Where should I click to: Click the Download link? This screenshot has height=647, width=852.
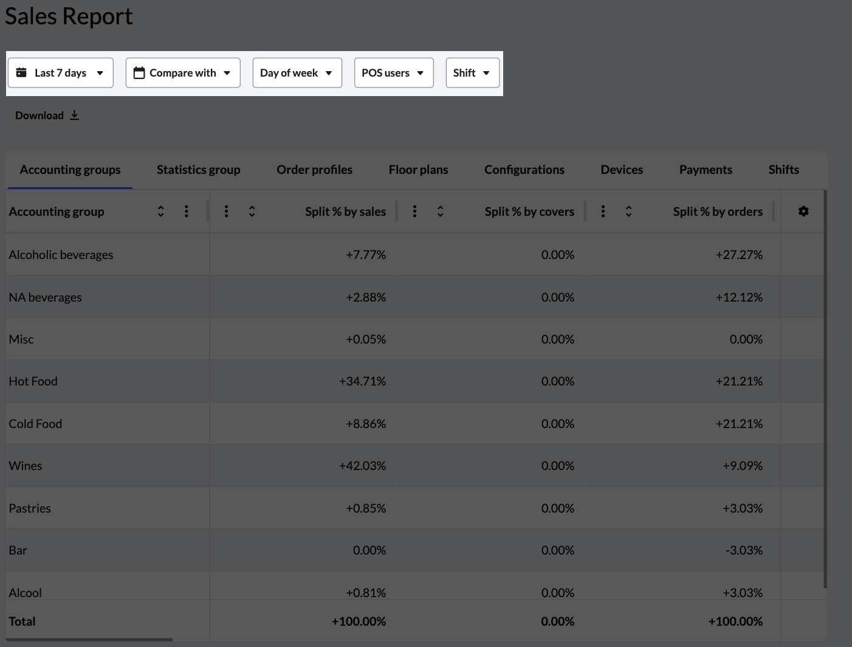click(x=39, y=115)
